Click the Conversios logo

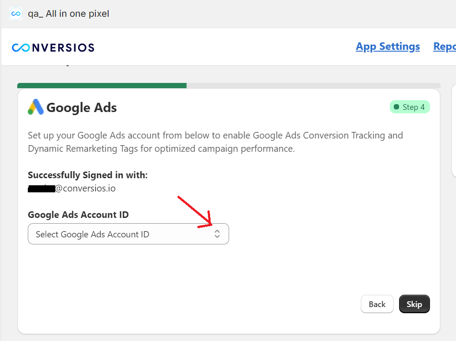coord(53,48)
